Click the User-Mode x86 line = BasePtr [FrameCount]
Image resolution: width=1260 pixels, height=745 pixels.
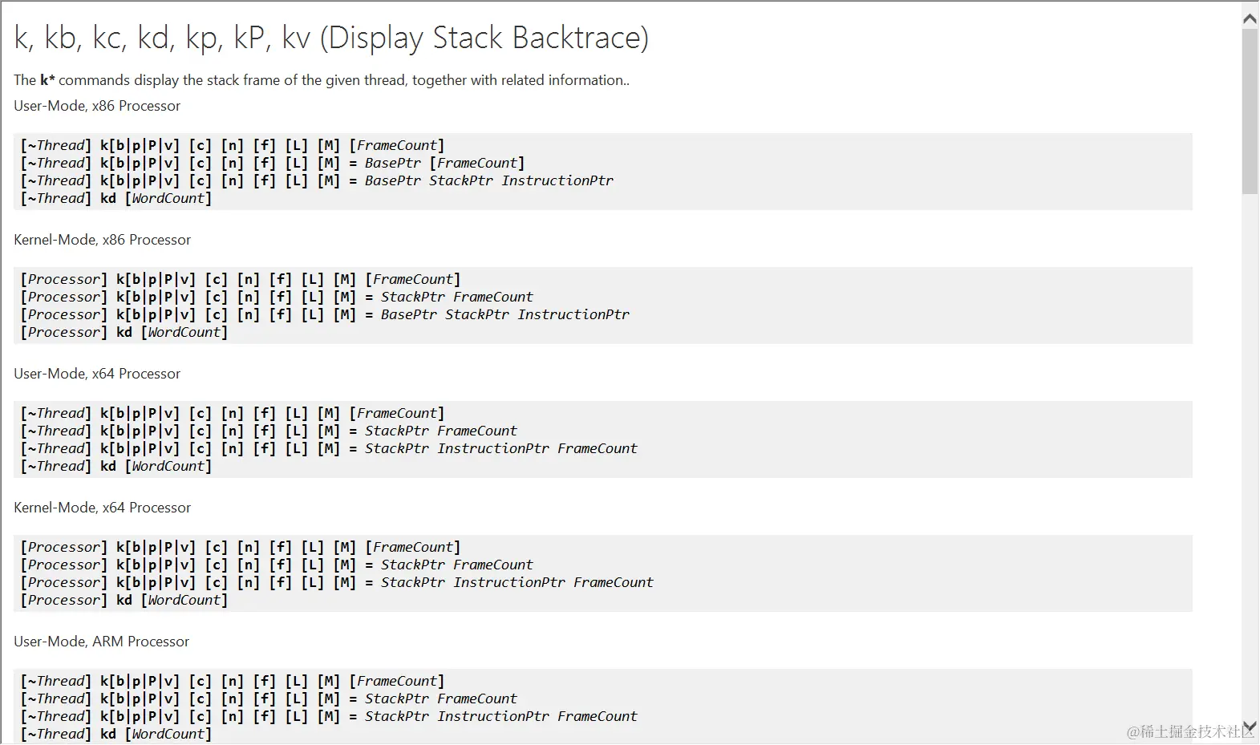tap(273, 163)
